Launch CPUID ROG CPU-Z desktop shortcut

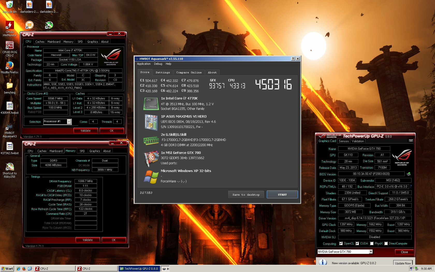click(10, 49)
